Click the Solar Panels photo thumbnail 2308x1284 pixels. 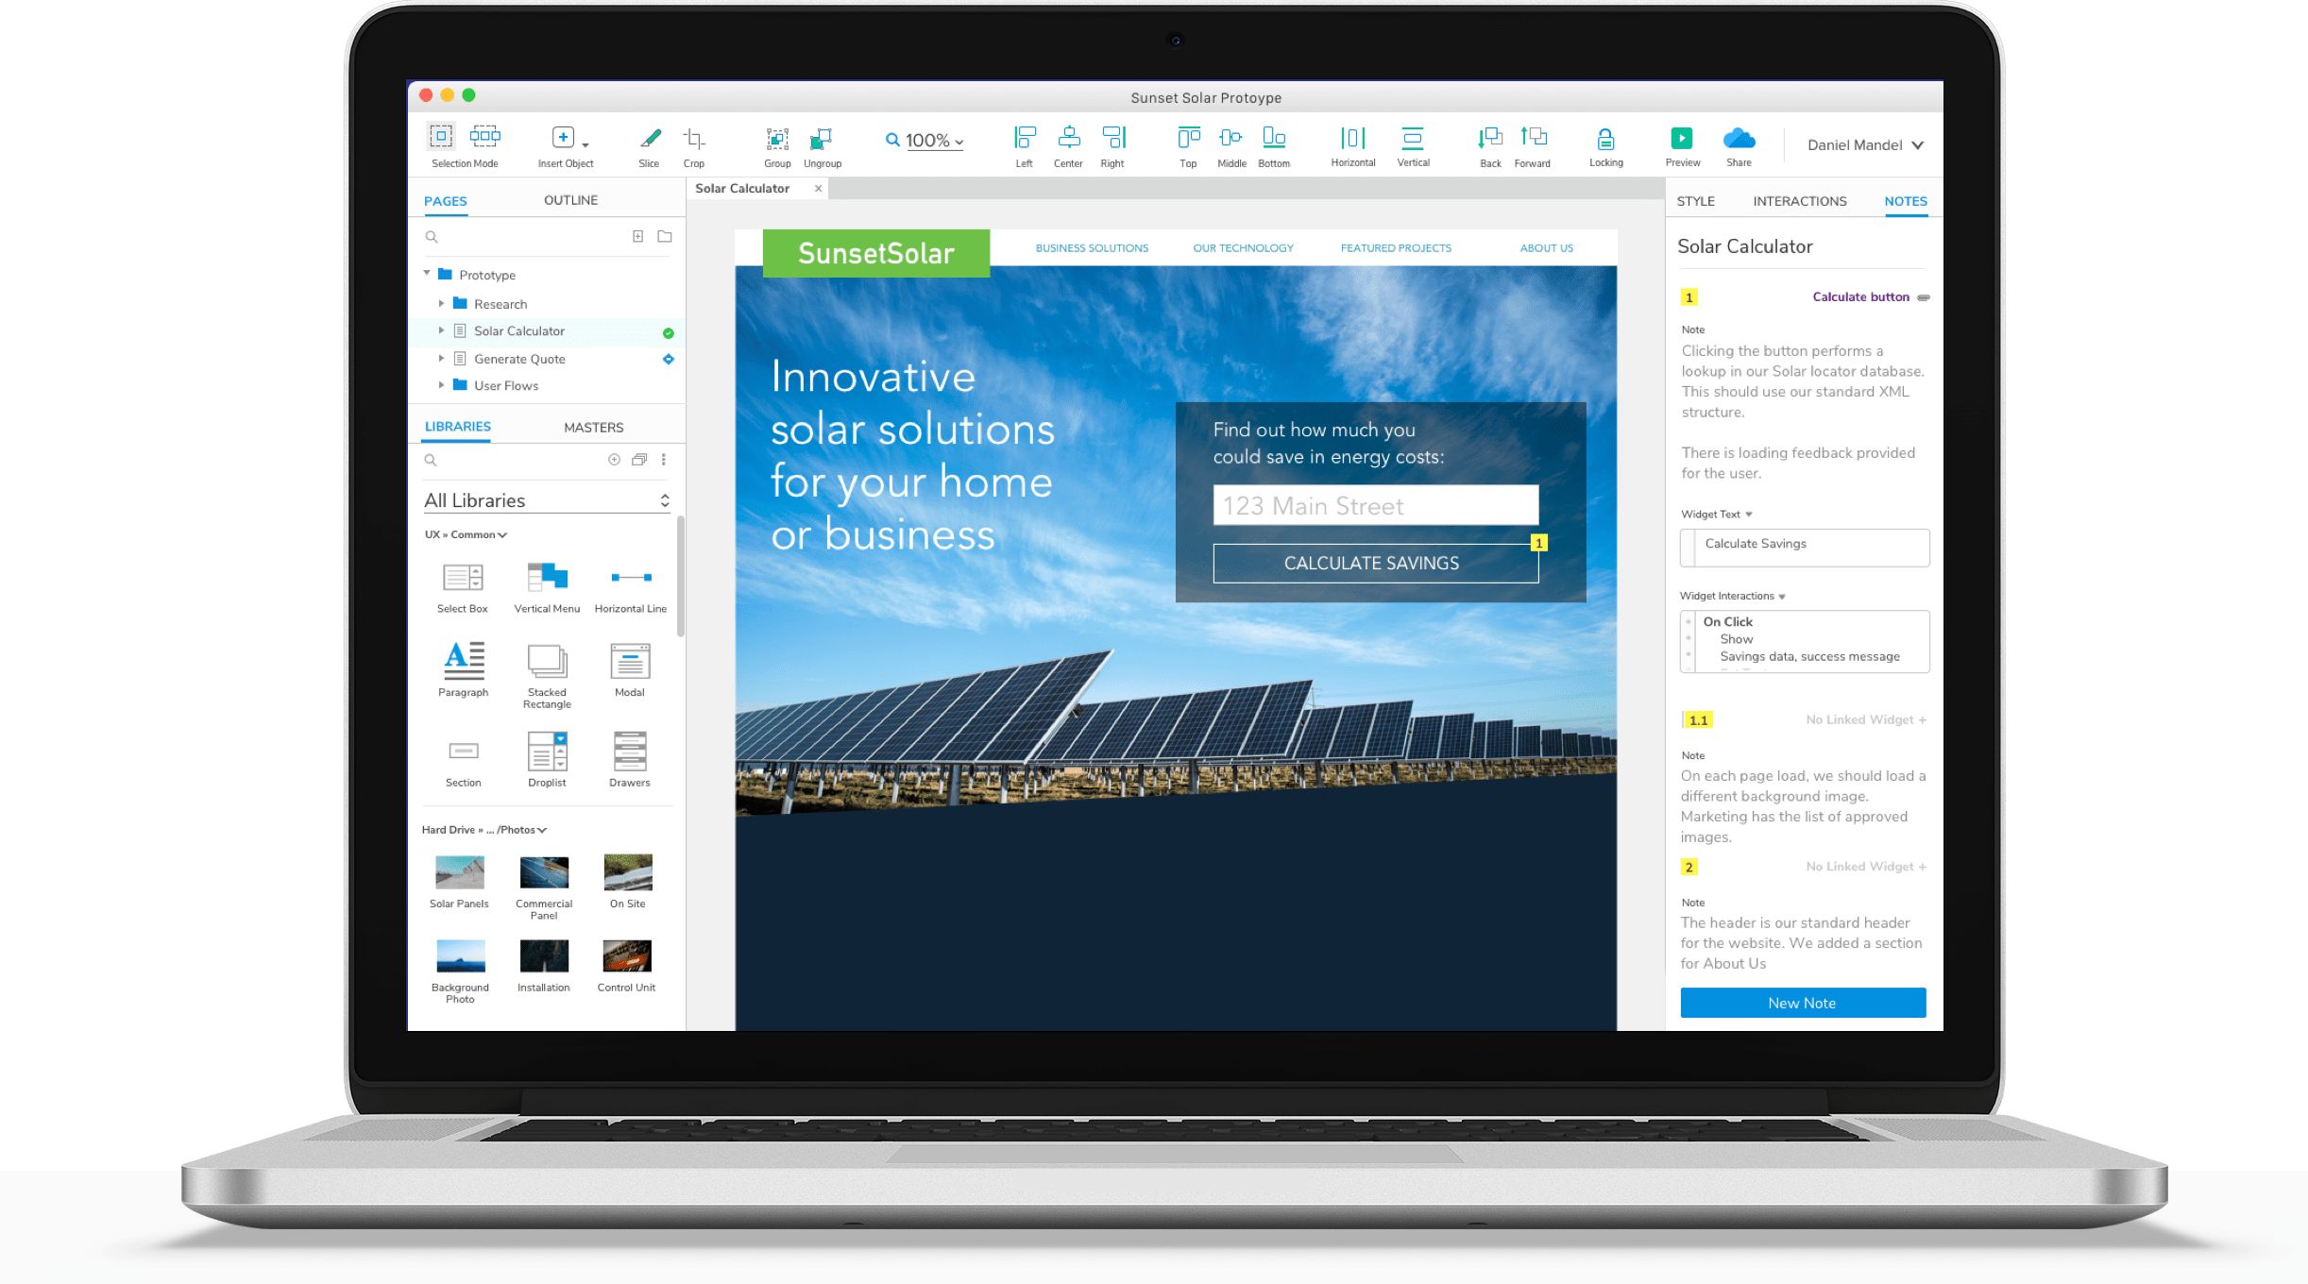(460, 872)
